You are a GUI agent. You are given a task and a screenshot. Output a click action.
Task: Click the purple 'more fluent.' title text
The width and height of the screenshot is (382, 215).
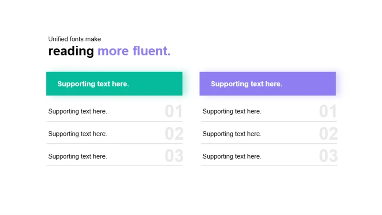pyautogui.click(x=134, y=51)
